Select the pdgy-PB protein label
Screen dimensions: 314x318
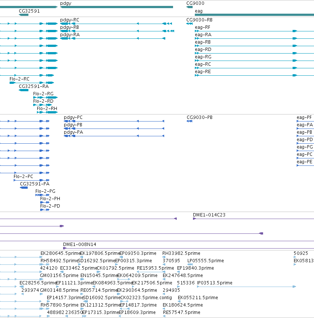[73, 125]
